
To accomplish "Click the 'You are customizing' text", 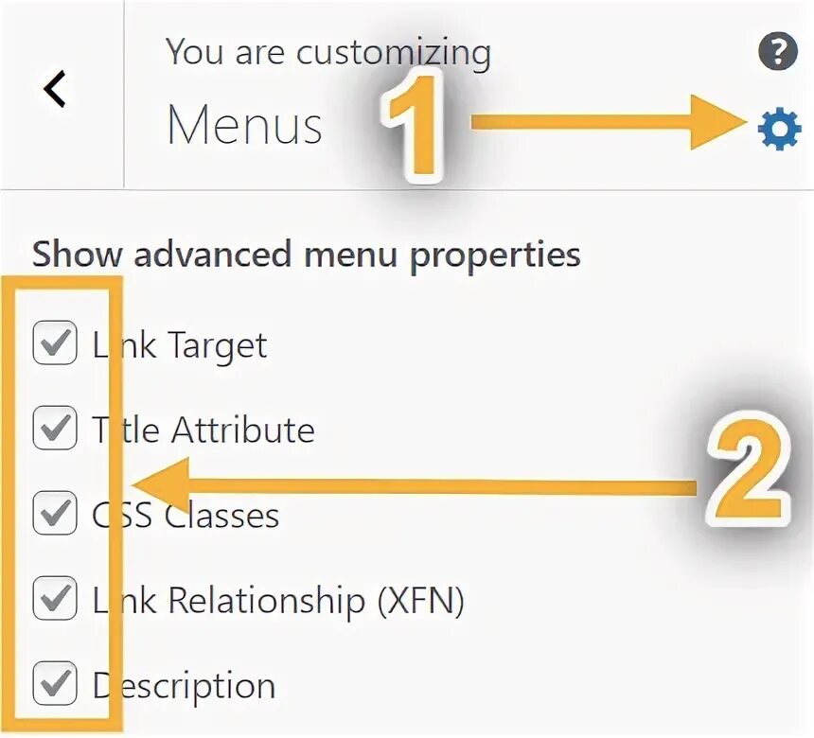I will pos(327,52).
